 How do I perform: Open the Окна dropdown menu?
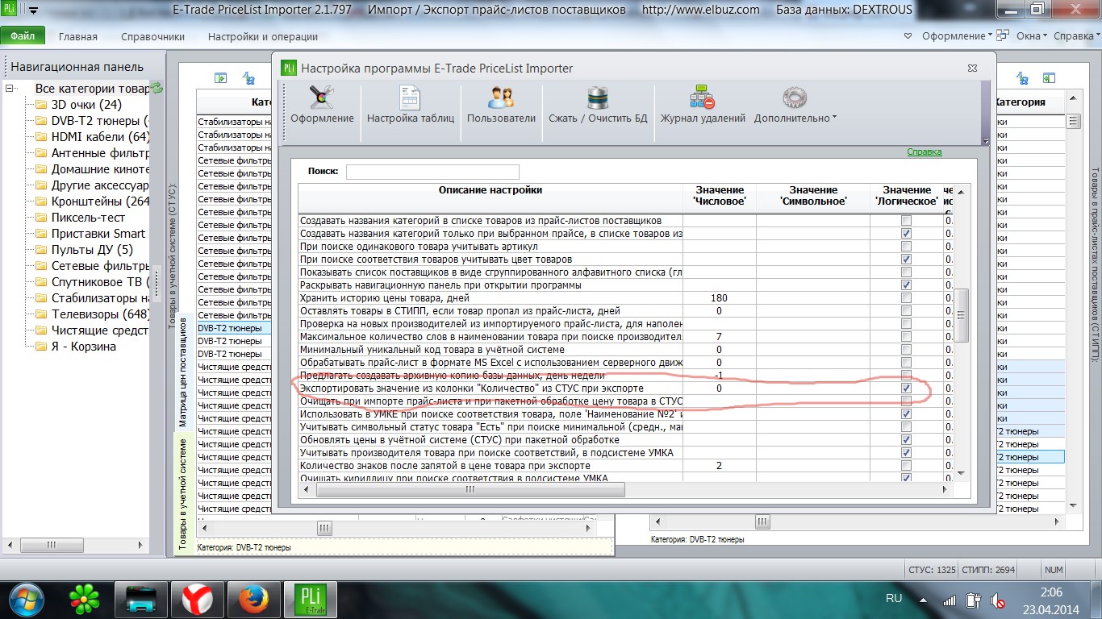click(1031, 36)
